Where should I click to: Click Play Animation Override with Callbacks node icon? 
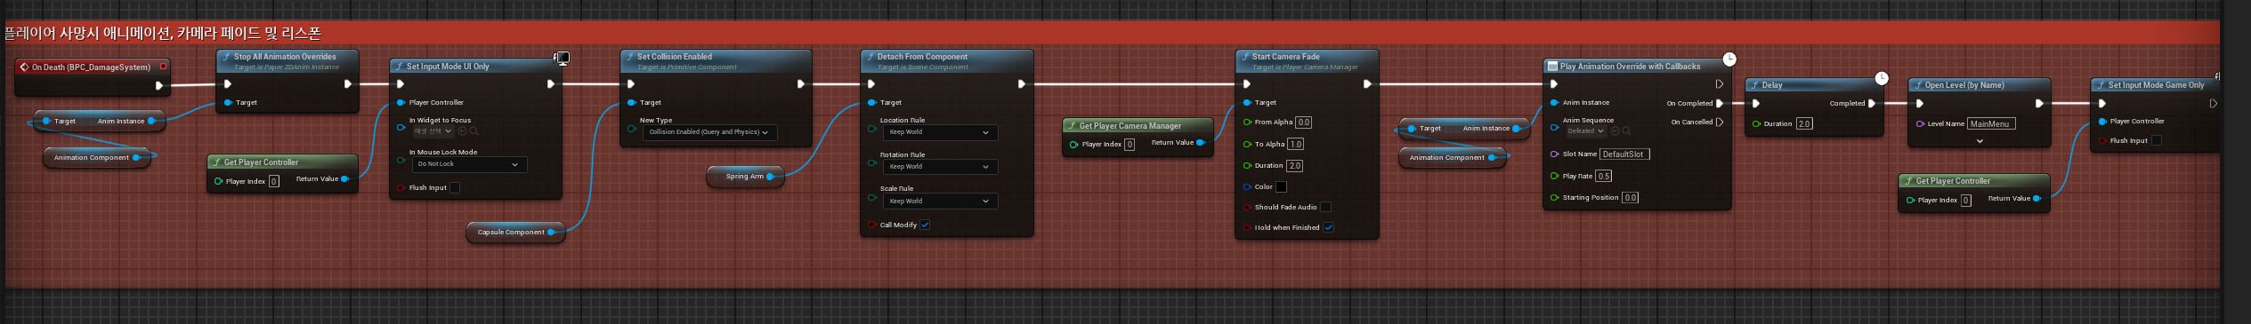[1552, 67]
